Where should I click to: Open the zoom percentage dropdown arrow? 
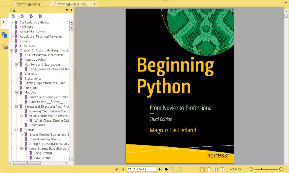[247, 169]
